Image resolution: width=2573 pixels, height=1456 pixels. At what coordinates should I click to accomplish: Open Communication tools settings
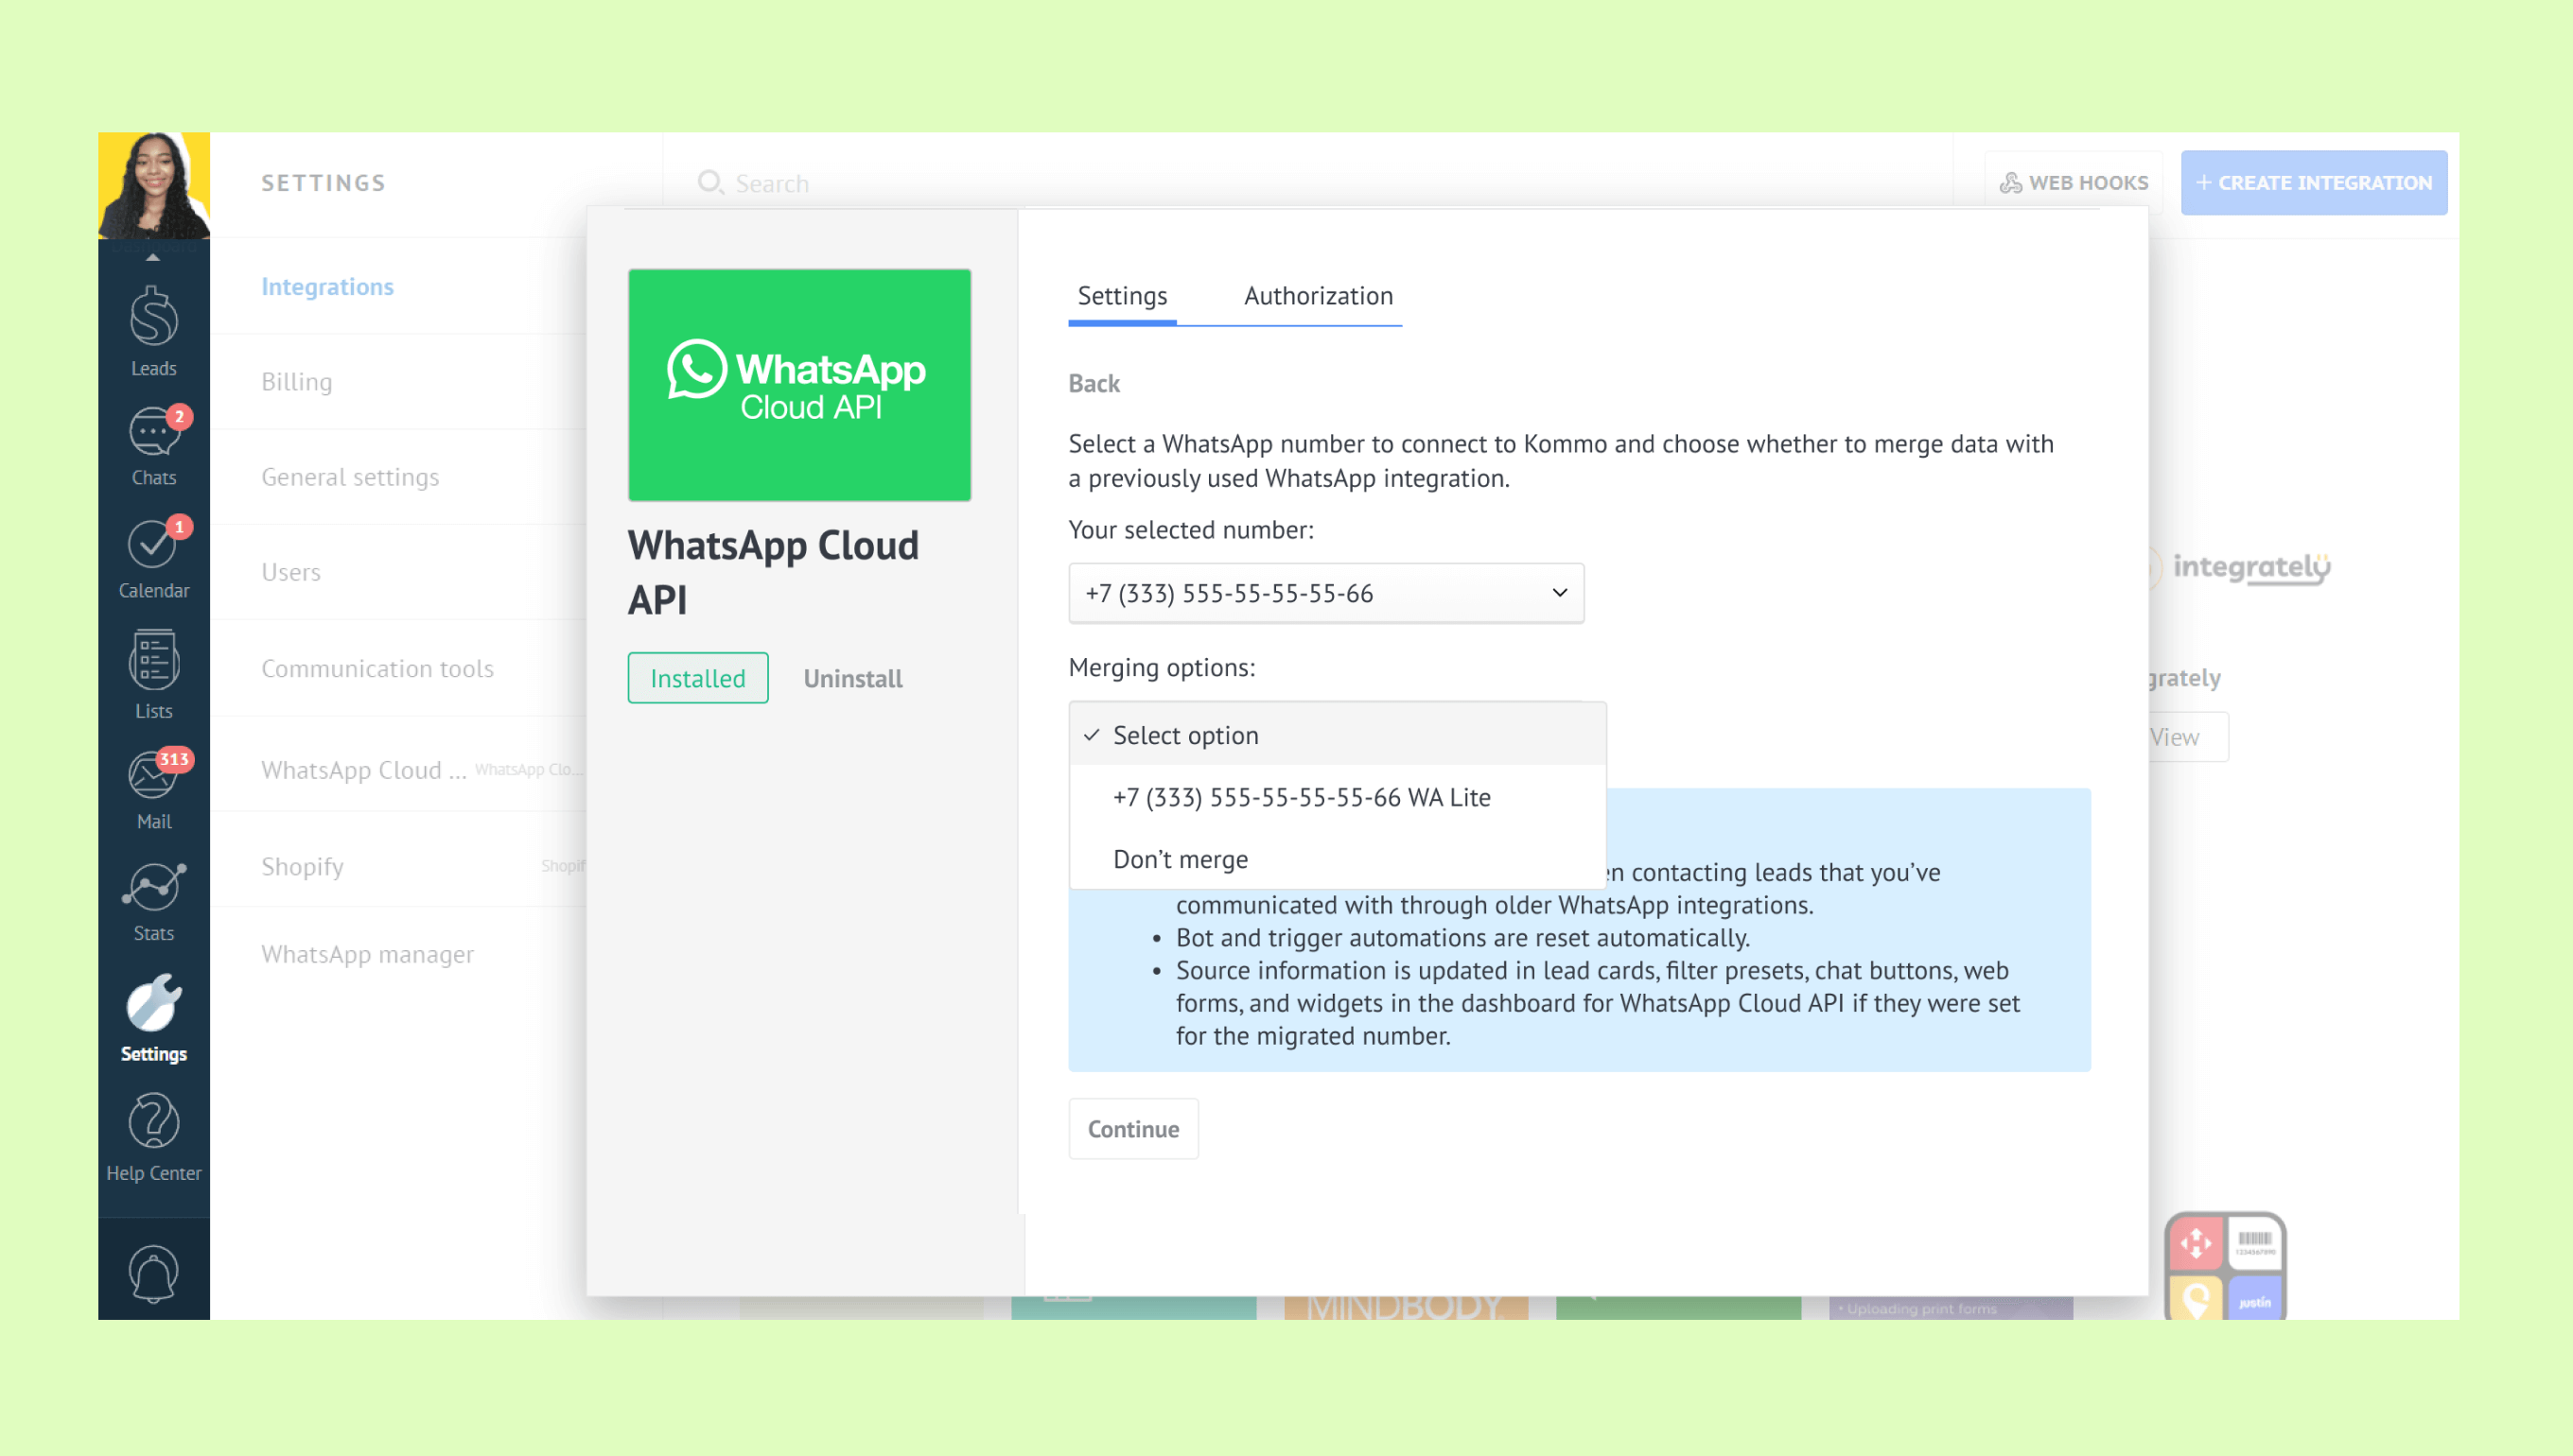377,668
